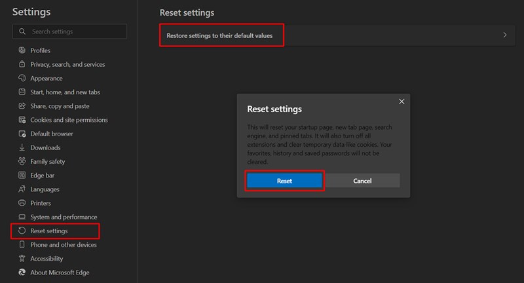
Task: Go to Accessibility settings
Action: coord(47,259)
